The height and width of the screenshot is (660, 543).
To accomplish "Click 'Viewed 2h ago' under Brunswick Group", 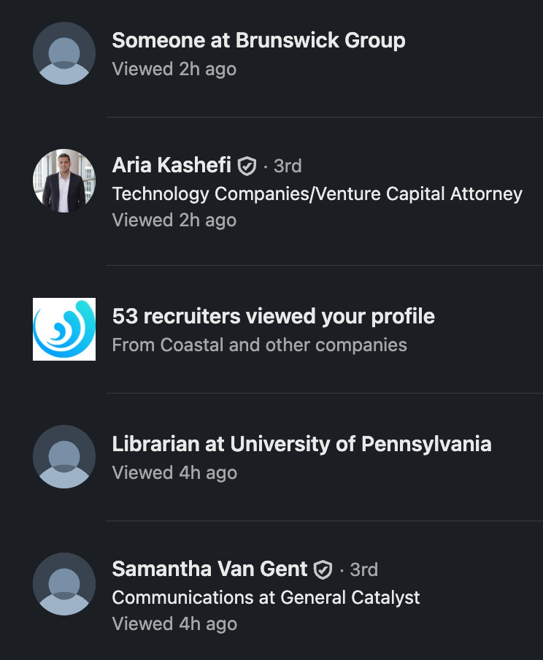I will click(174, 69).
